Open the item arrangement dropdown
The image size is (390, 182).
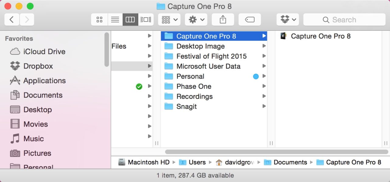tap(169, 20)
